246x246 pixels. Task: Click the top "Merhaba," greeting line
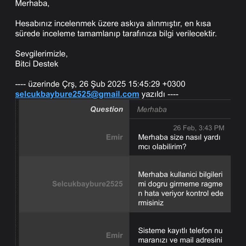click(32, 4)
